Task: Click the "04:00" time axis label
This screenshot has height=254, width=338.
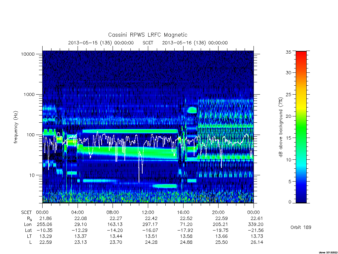Action: click(78, 212)
